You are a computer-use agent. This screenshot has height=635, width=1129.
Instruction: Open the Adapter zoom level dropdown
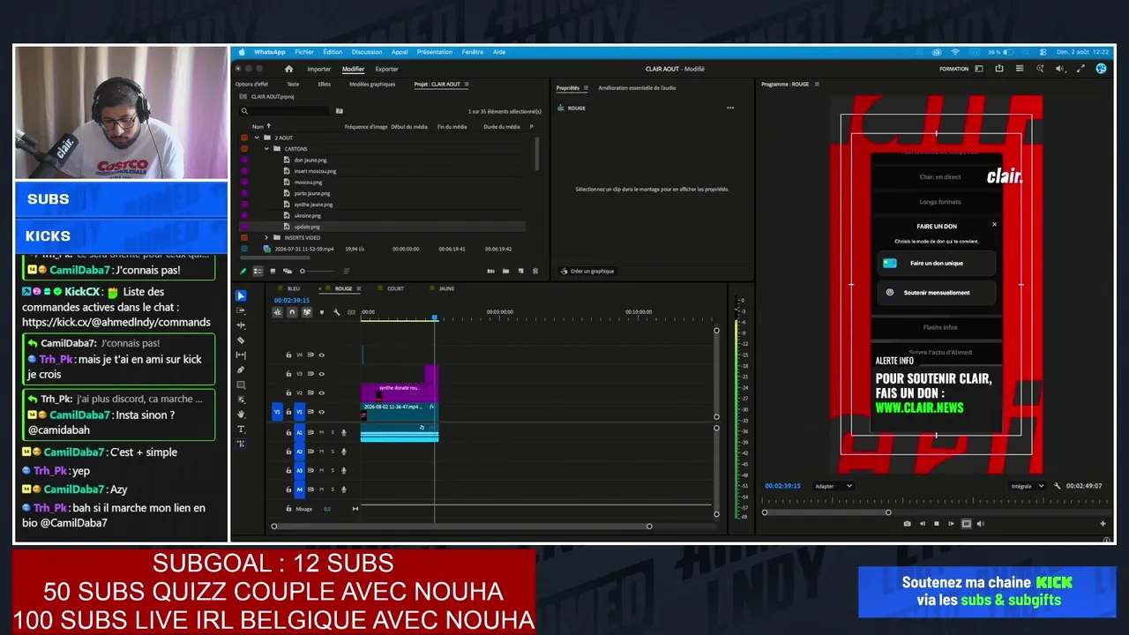coord(834,486)
